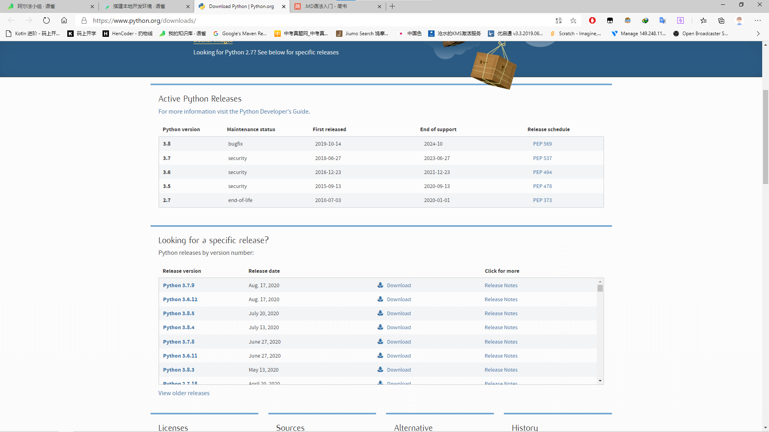Image resolution: width=769 pixels, height=432 pixels.
Task: Open the Python 3.8.3 release page
Action: tap(179, 370)
